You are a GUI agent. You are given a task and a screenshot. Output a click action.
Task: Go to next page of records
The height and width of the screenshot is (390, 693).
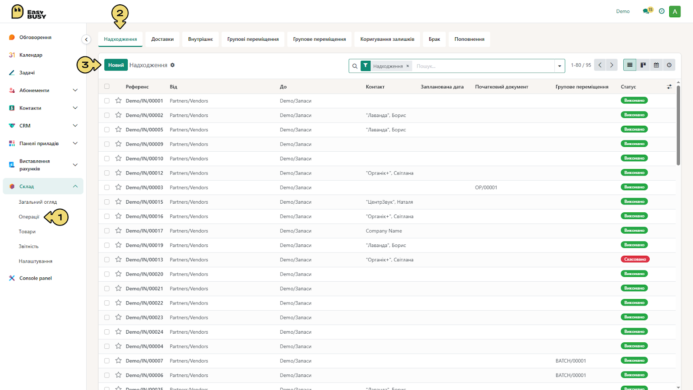coord(612,65)
